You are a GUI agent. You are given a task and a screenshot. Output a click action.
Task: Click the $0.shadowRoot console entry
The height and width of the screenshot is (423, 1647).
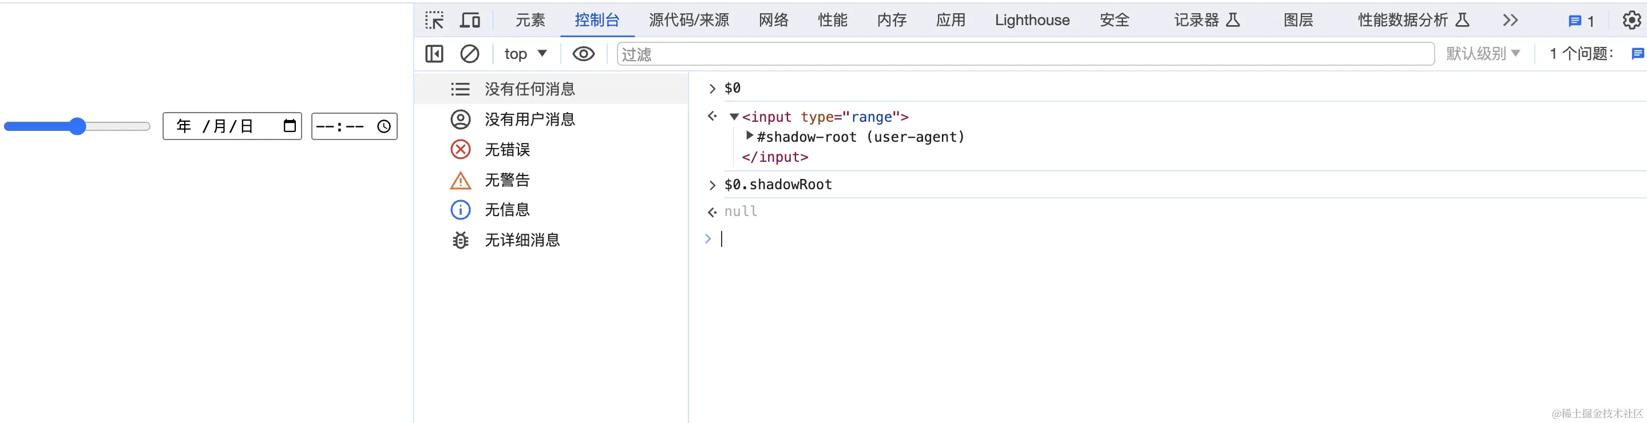[x=778, y=185]
